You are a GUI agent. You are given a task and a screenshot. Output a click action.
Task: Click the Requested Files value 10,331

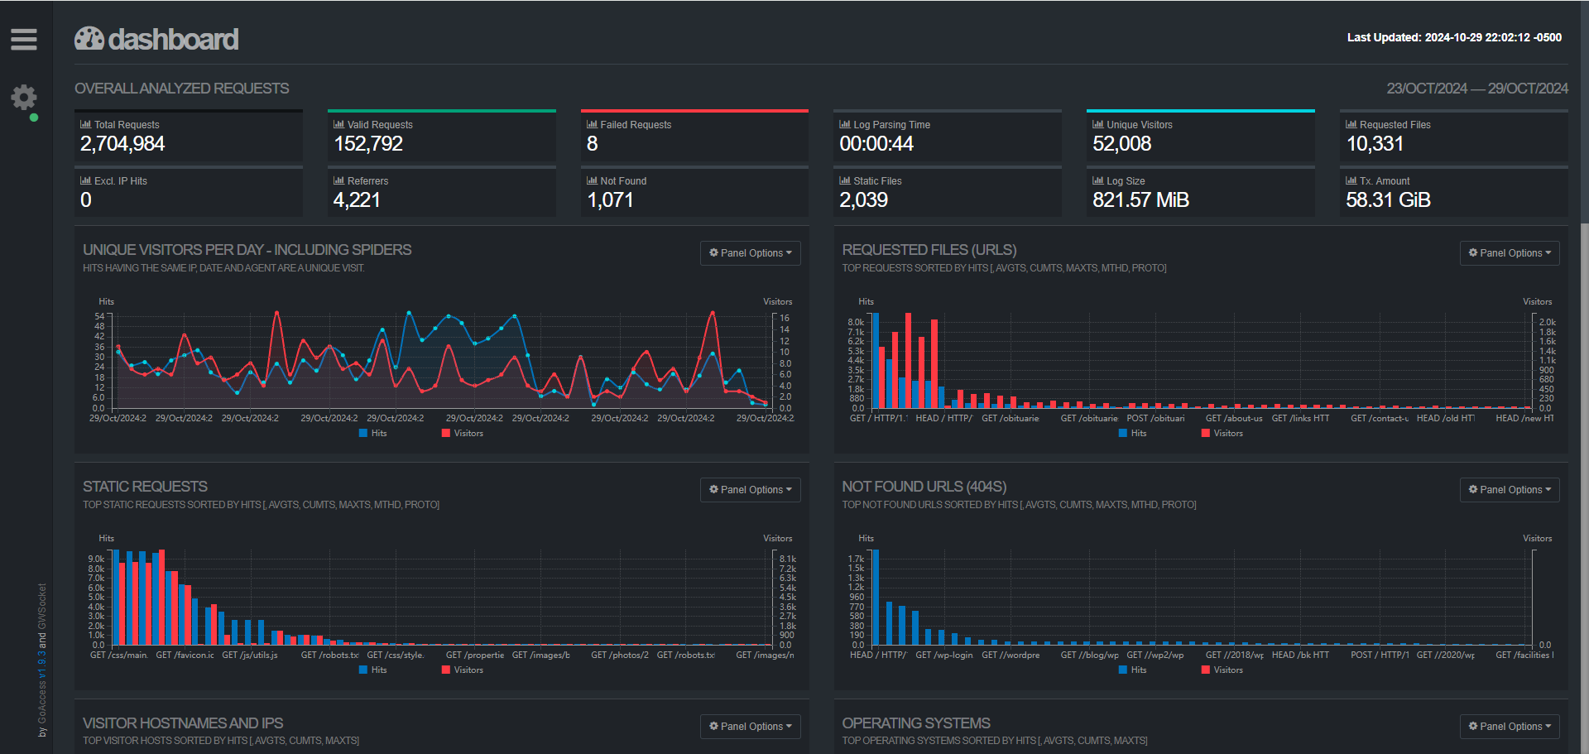(x=1375, y=144)
